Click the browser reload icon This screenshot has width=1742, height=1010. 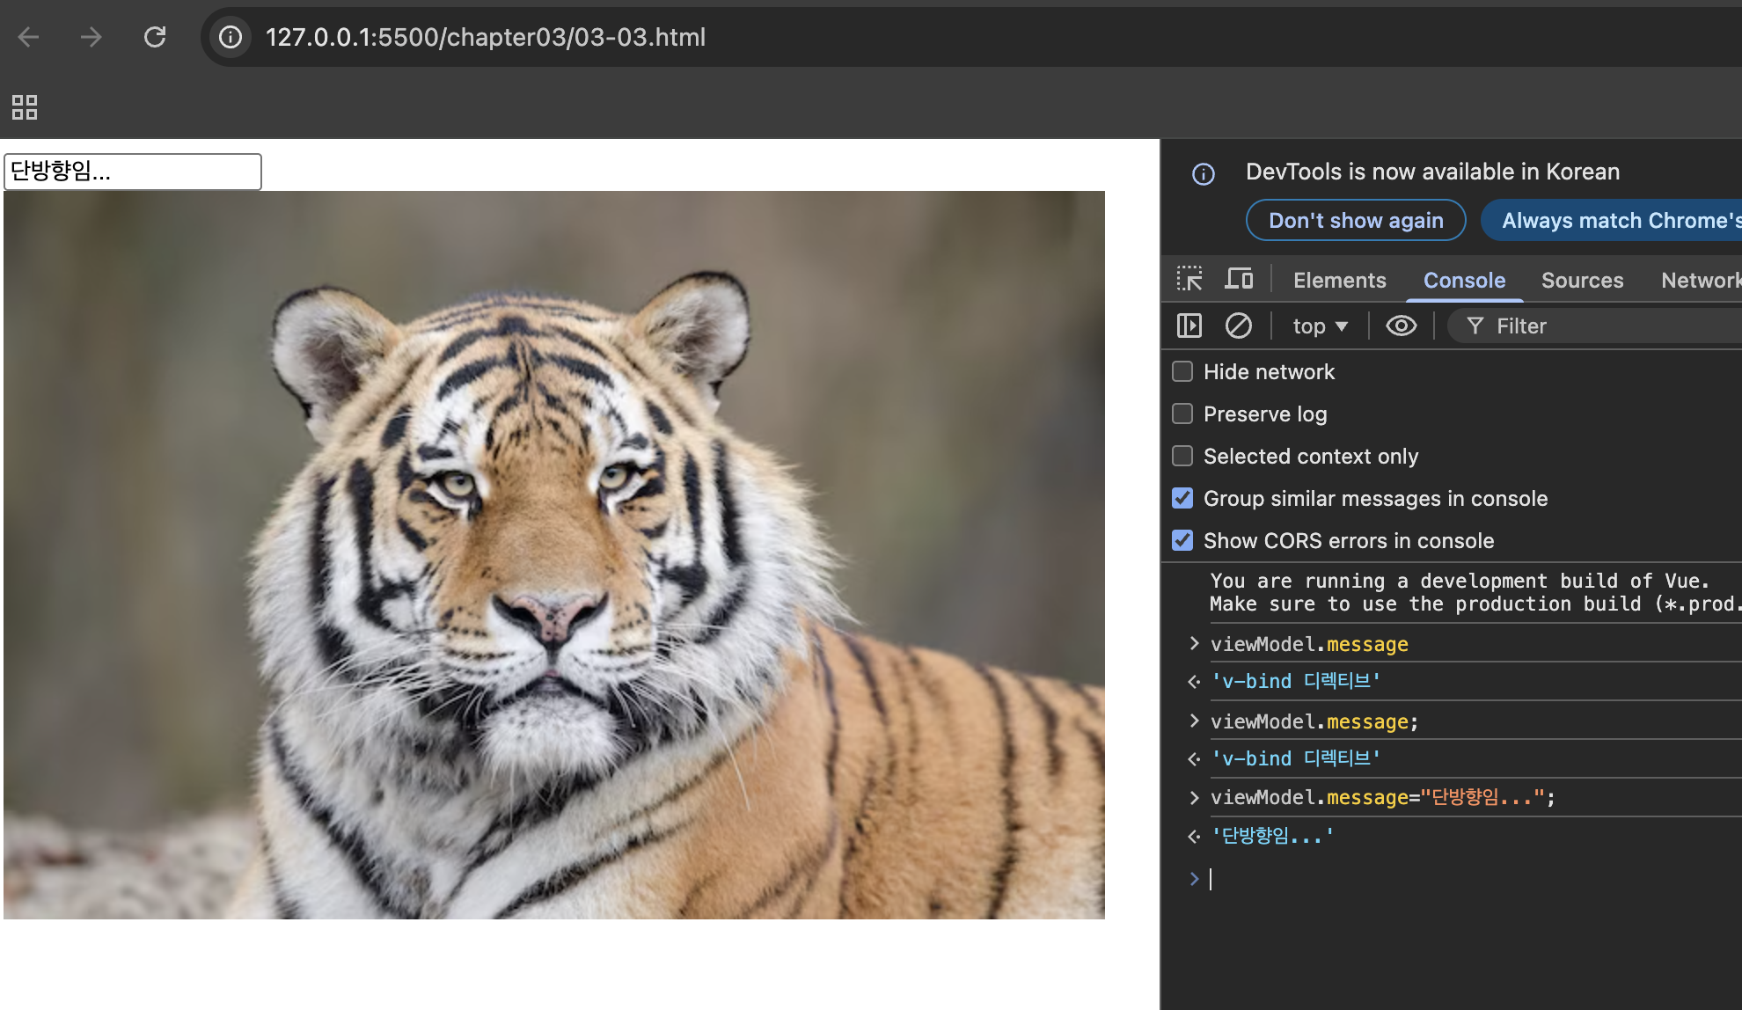pos(155,37)
